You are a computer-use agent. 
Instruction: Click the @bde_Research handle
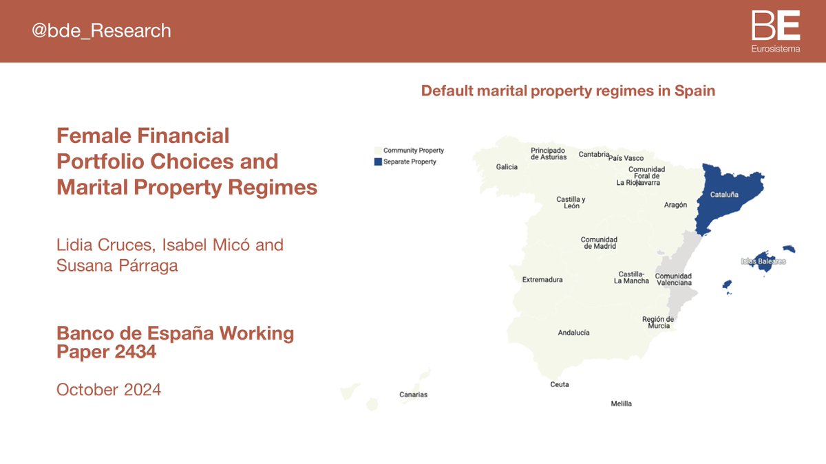coord(101,31)
